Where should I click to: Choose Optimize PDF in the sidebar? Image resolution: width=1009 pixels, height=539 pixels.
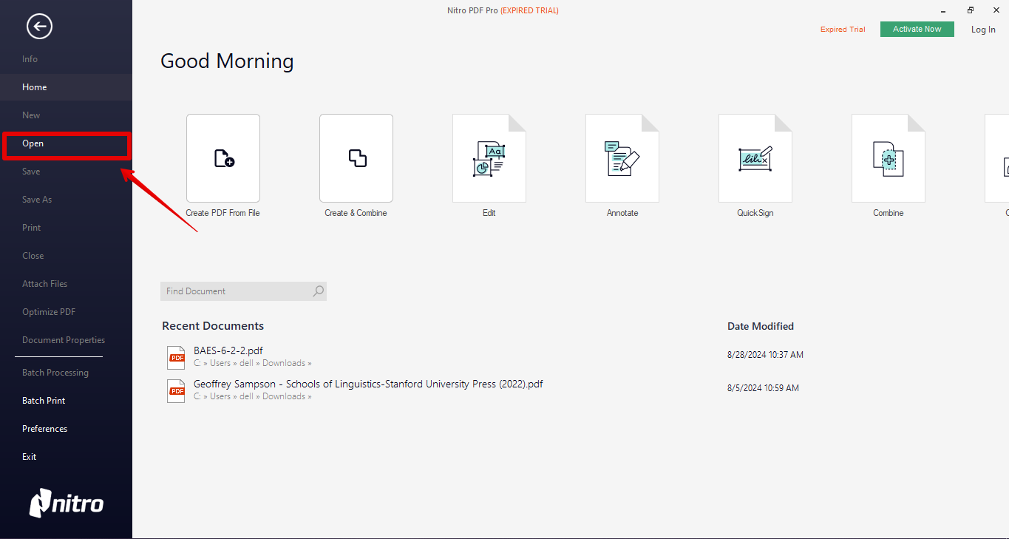tap(49, 312)
